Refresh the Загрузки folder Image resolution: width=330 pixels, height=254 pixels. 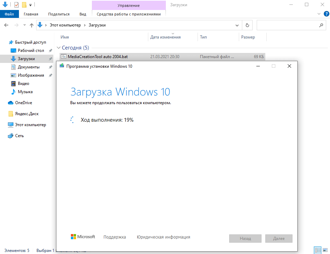pyautogui.click(x=247, y=25)
